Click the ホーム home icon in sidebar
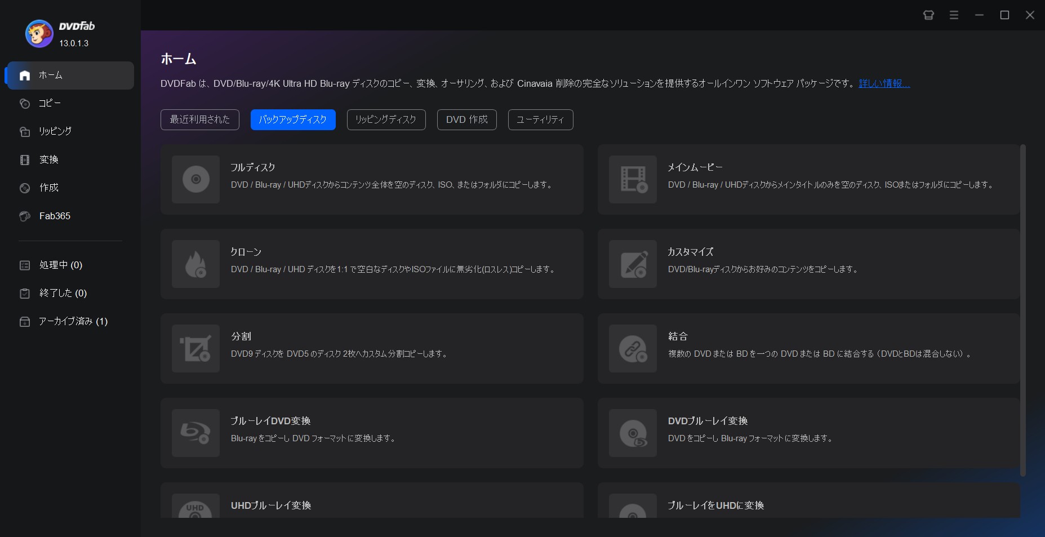The width and height of the screenshot is (1045, 537). (25, 76)
